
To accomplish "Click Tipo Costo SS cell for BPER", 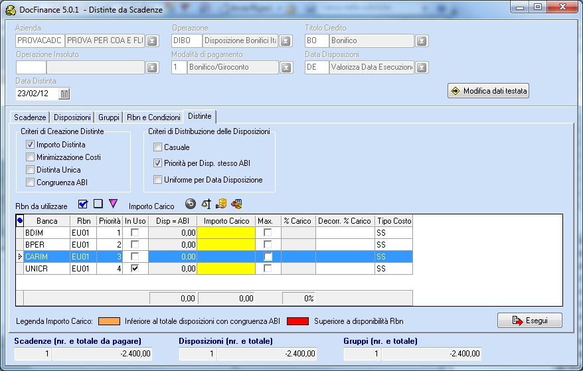I will coord(394,245).
